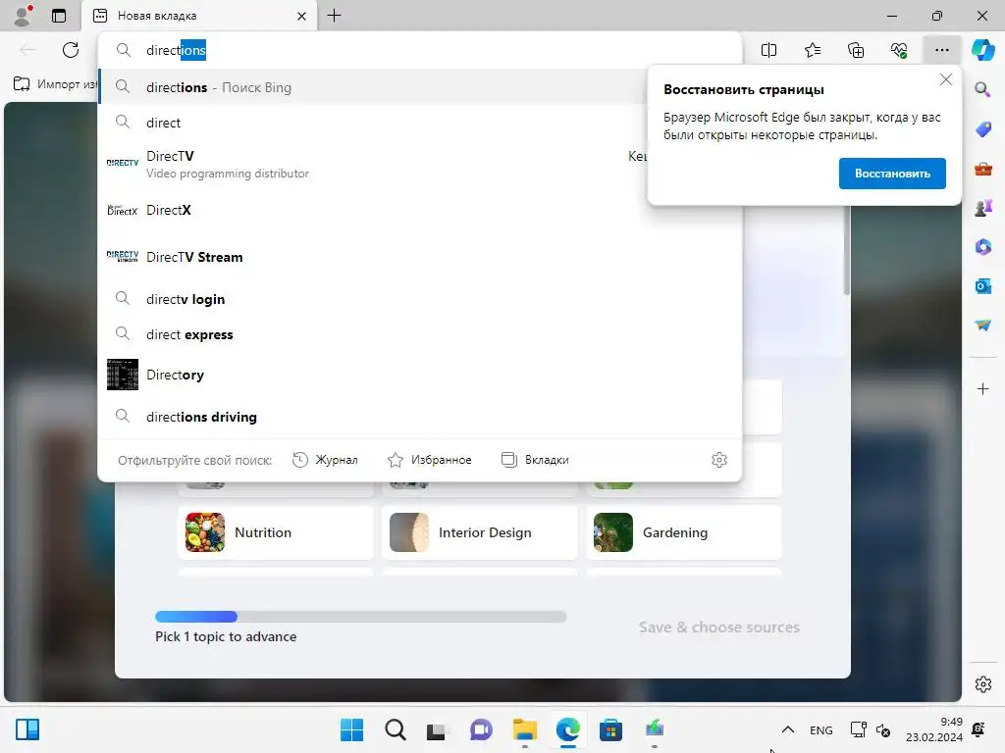The height and width of the screenshot is (753, 1005).
Task: Filter search by 'Избранное'
Action: click(x=430, y=460)
